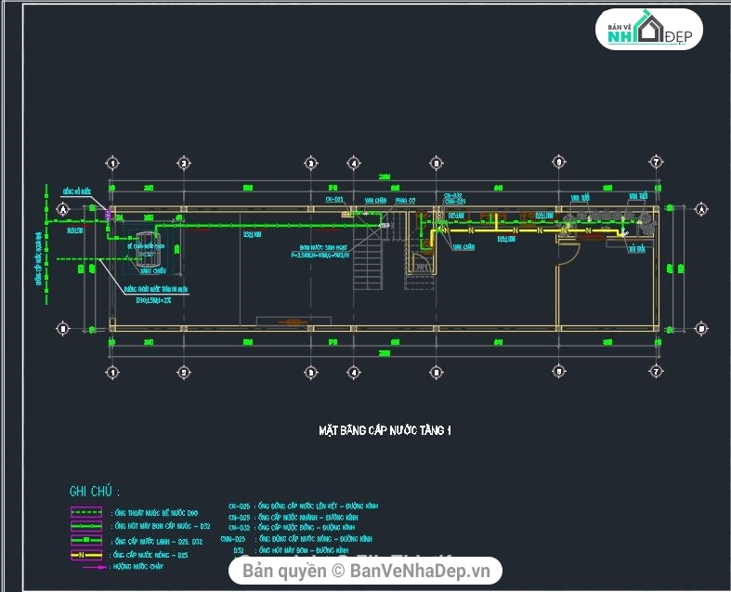731x592 pixels.
Task: Select the 'GHI CHÚ :' legend heading
Action: [94, 492]
